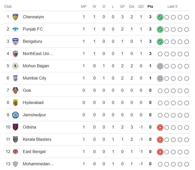Click the Odisha club shield logo
Viewport: 195px width, 170px height.
pyautogui.click(x=16, y=127)
